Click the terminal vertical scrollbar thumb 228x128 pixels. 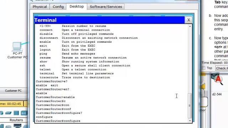coord(190,106)
